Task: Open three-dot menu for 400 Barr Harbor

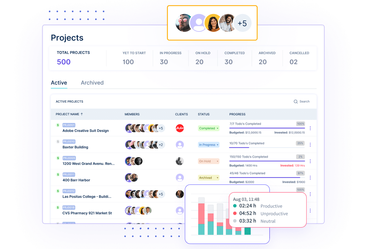Action: pyautogui.click(x=310, y=178)
